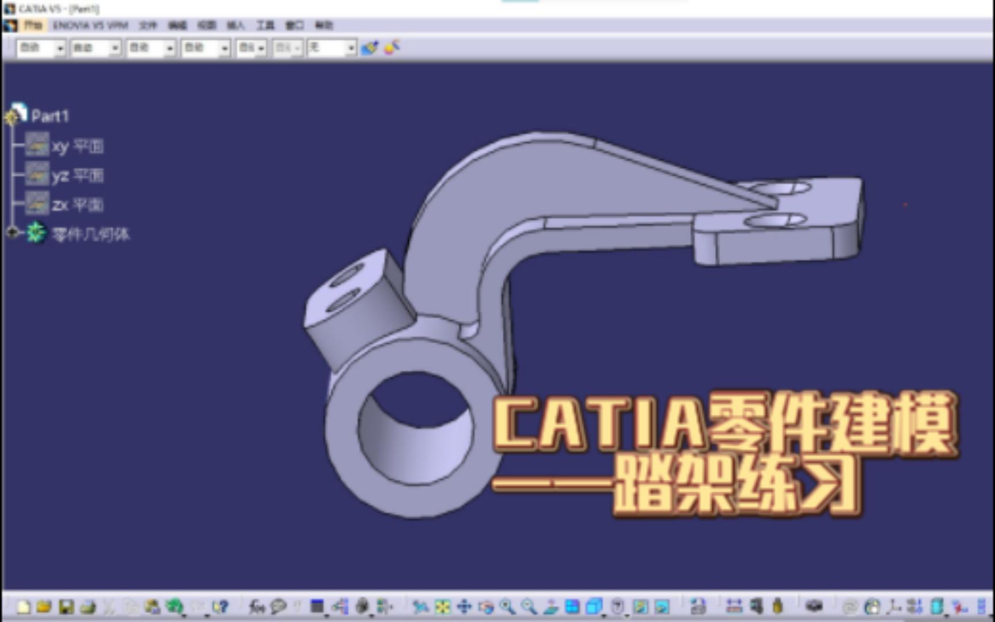Image resolution: width=995 pixels, height=622 pixels.
Task: Select 零件几何体 in the tree
Action: coord(90,234)
